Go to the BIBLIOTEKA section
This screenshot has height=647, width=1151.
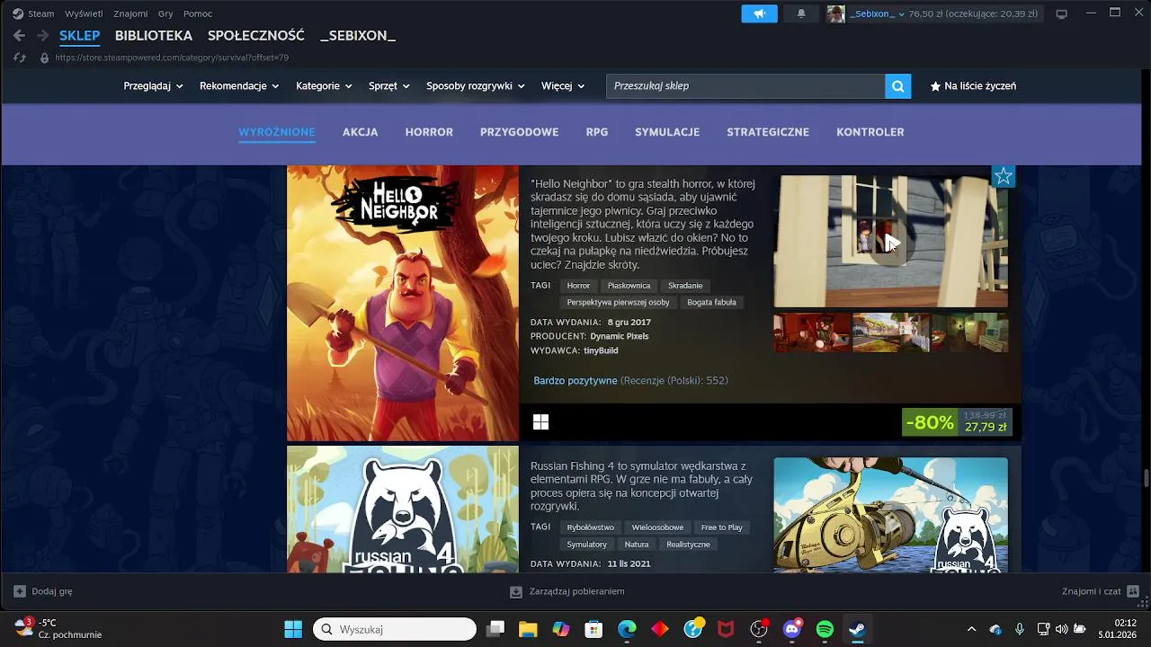coord(154,36)
